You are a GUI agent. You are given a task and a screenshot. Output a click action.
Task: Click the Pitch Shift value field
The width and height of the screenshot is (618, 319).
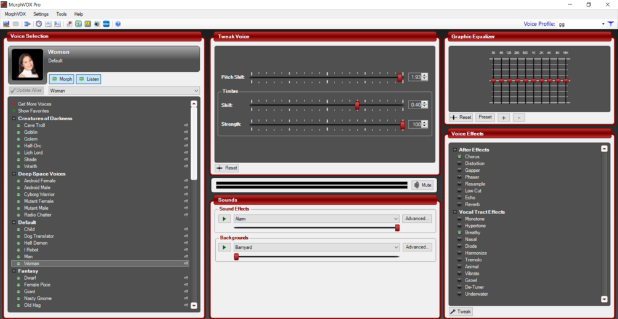416,77
